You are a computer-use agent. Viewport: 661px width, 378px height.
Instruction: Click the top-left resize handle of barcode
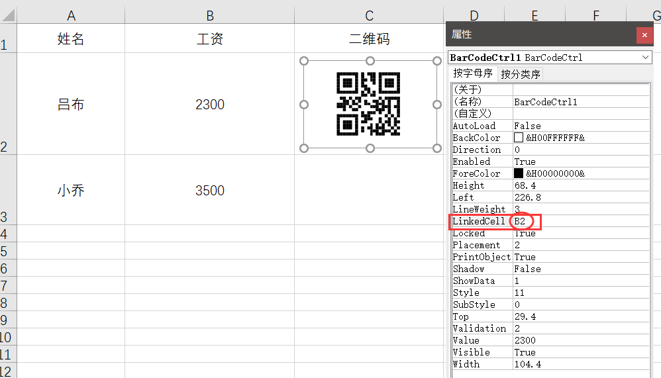303,61
